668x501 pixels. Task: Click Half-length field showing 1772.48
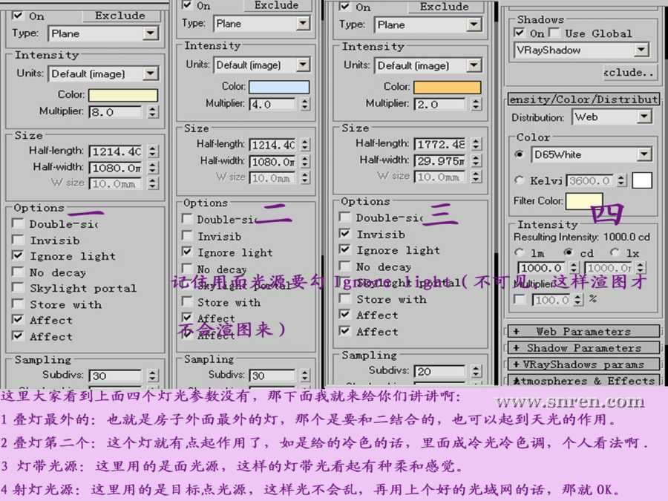439,144
